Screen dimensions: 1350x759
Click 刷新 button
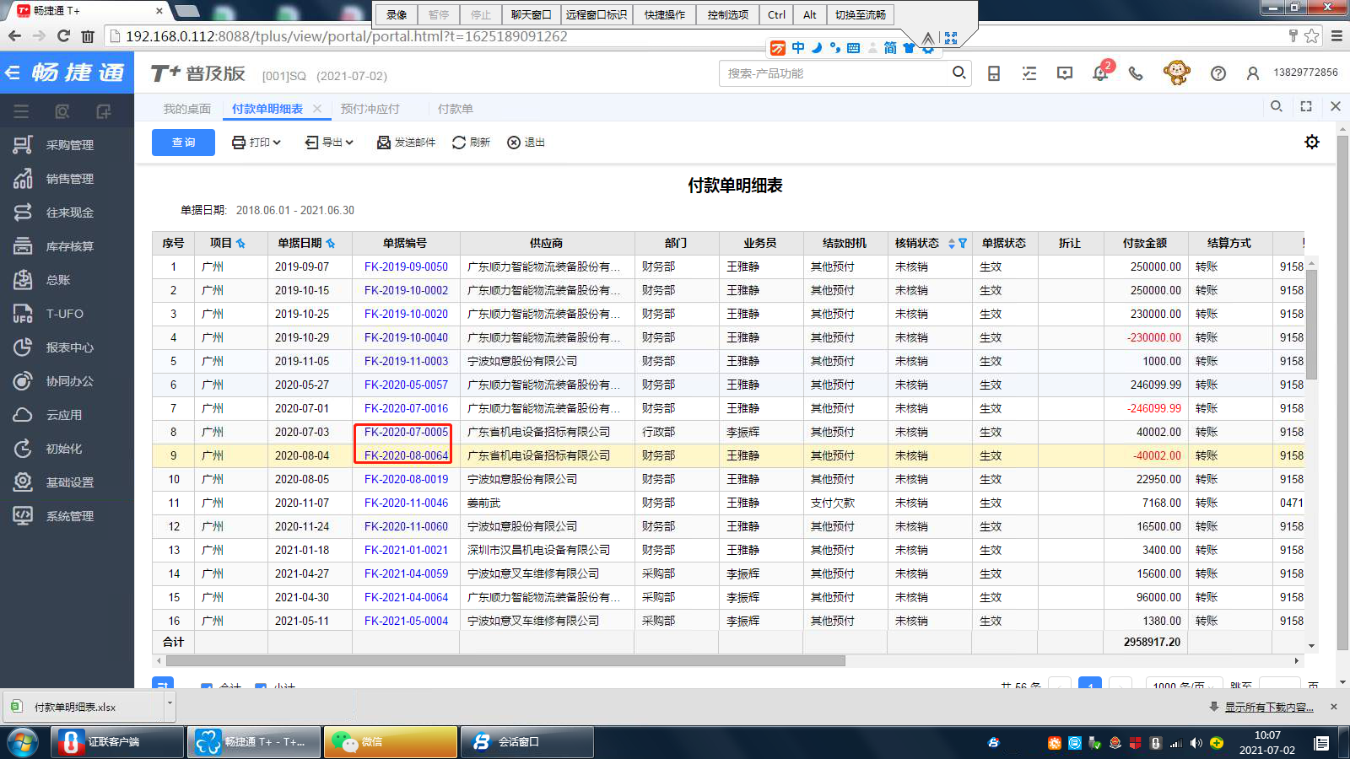(471, 143)
